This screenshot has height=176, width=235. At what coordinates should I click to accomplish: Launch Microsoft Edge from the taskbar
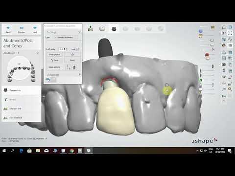[x=21, y=151]
